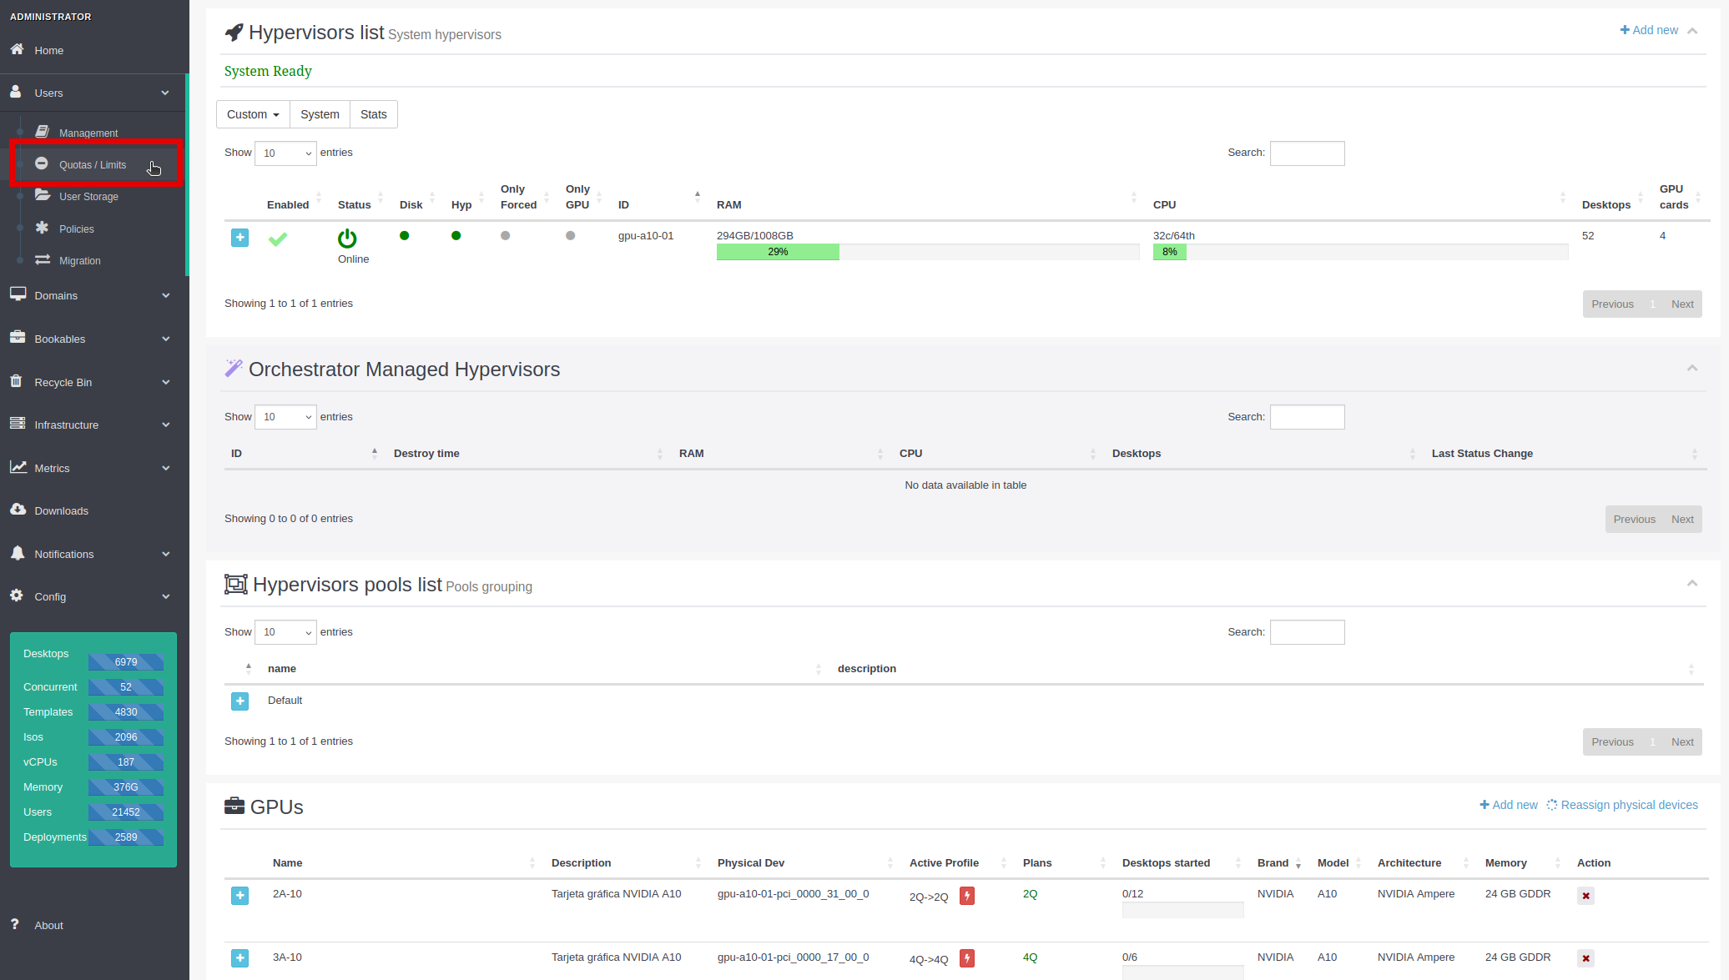Viewport: 1729px width, 980px height.
Task: Click the Recycle Bin trash icon
Action: [x=17, y=381]
